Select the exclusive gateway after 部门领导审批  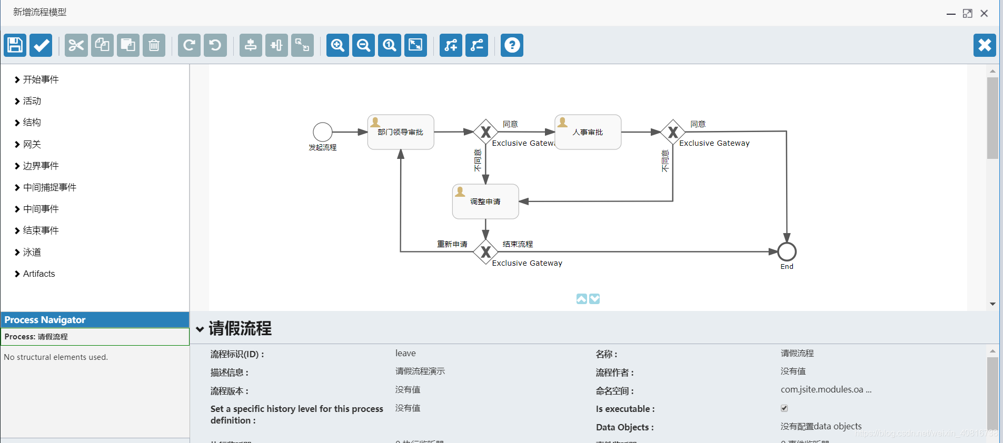[x=485, y=132]
